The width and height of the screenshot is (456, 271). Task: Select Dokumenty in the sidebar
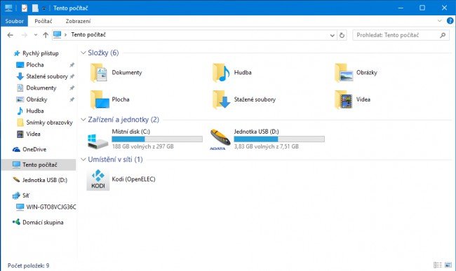(x=36, y=88)
